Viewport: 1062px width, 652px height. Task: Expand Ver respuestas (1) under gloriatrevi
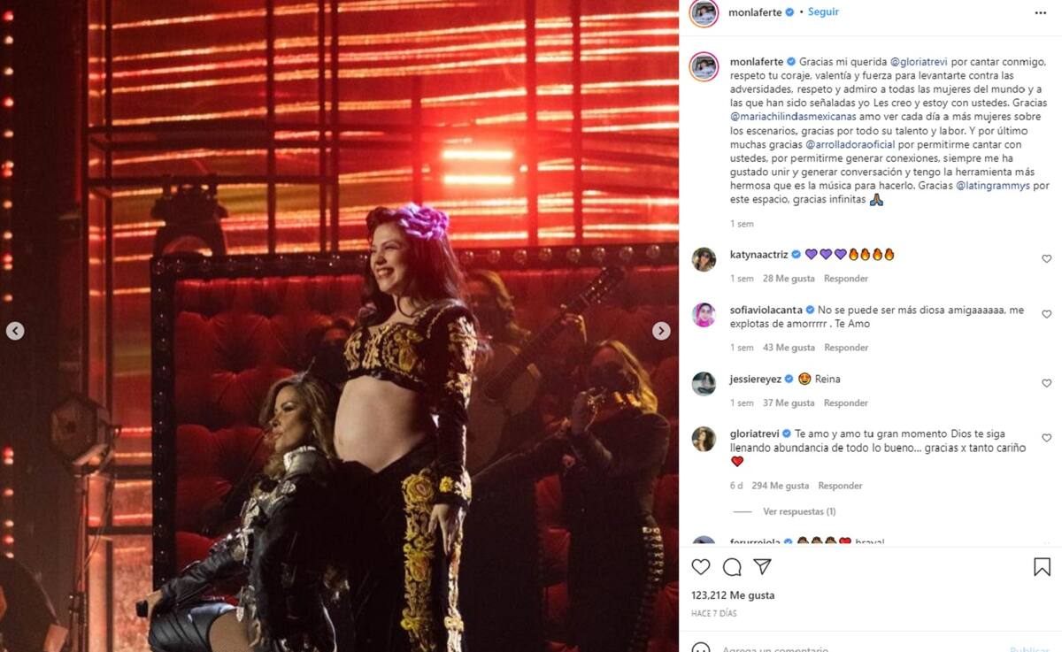[x=799, y=511]
